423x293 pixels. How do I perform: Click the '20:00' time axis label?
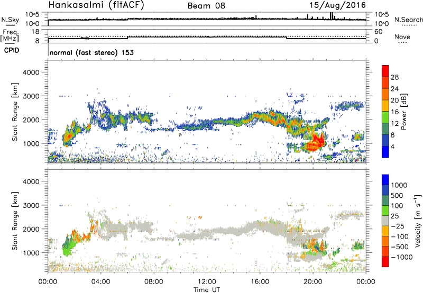coord(313,282)
